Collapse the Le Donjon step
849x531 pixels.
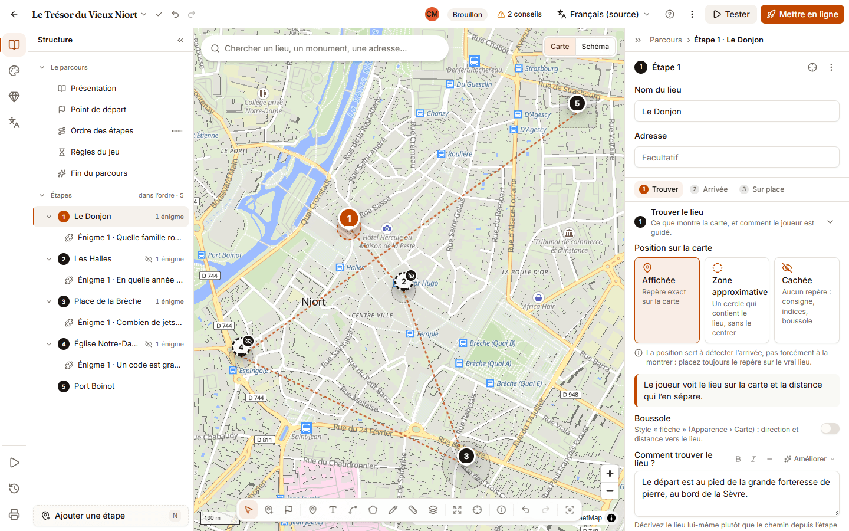(49, 217)
